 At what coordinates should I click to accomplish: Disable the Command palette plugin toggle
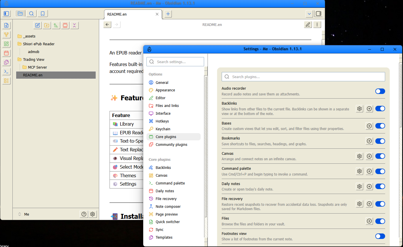click(380, 171)
